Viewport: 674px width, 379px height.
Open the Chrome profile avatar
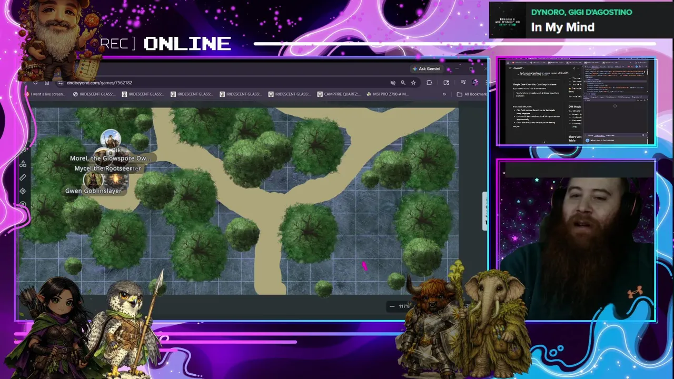coord(475,83)
